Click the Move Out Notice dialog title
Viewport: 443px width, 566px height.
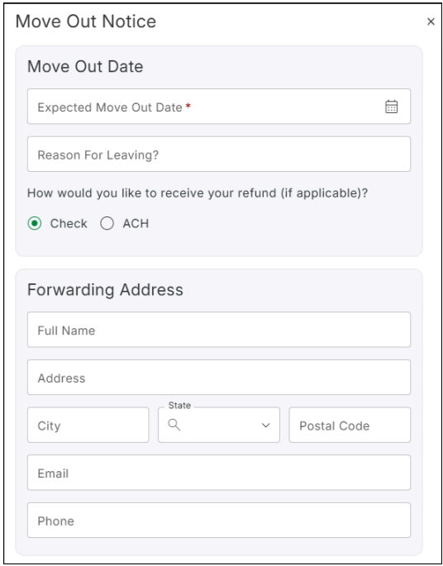tap(86, 21)
